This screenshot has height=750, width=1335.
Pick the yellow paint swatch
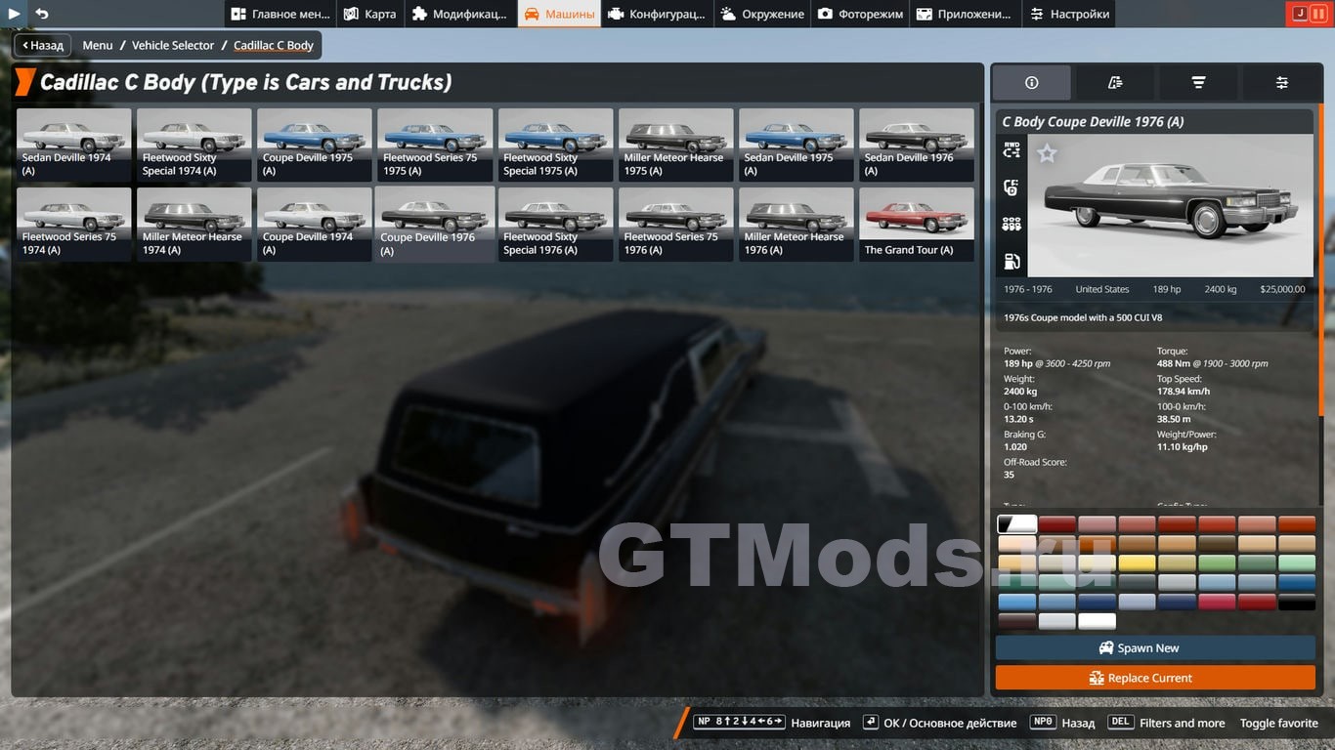coord(1137,563)
